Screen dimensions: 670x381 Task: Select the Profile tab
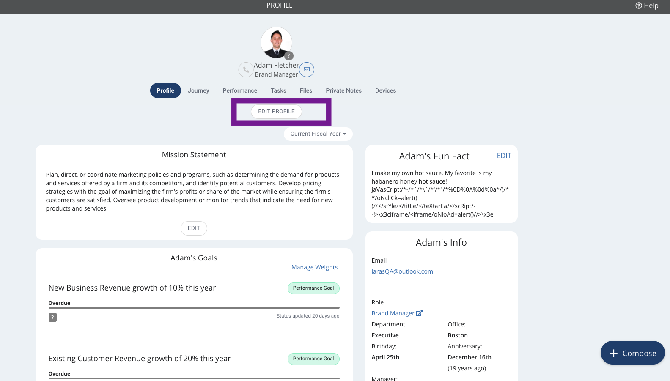pyautogui.click(x=165, y=90)
